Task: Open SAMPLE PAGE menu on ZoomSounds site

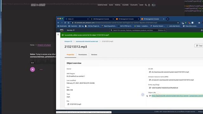Action: pyautogui.click(x=102, y=5)
